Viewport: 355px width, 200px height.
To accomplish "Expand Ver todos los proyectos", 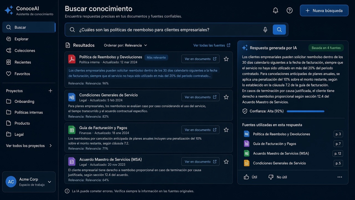I will click(x=29, y=146).
